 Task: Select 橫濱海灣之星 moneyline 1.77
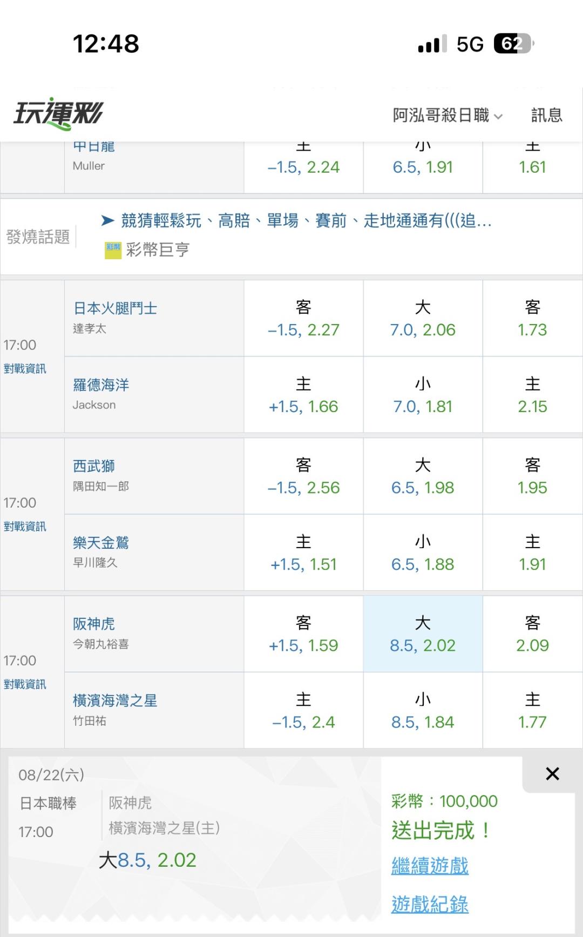click(x=533, y=710)
